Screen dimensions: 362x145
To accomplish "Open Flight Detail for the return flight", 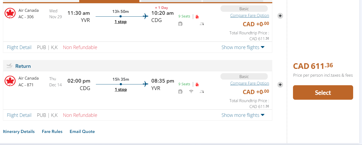I will [19, 115].
